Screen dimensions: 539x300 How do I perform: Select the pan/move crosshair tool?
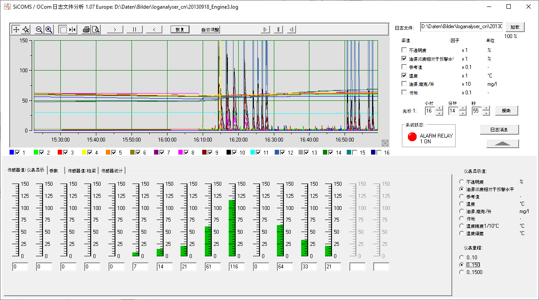(x=16, y=29)
